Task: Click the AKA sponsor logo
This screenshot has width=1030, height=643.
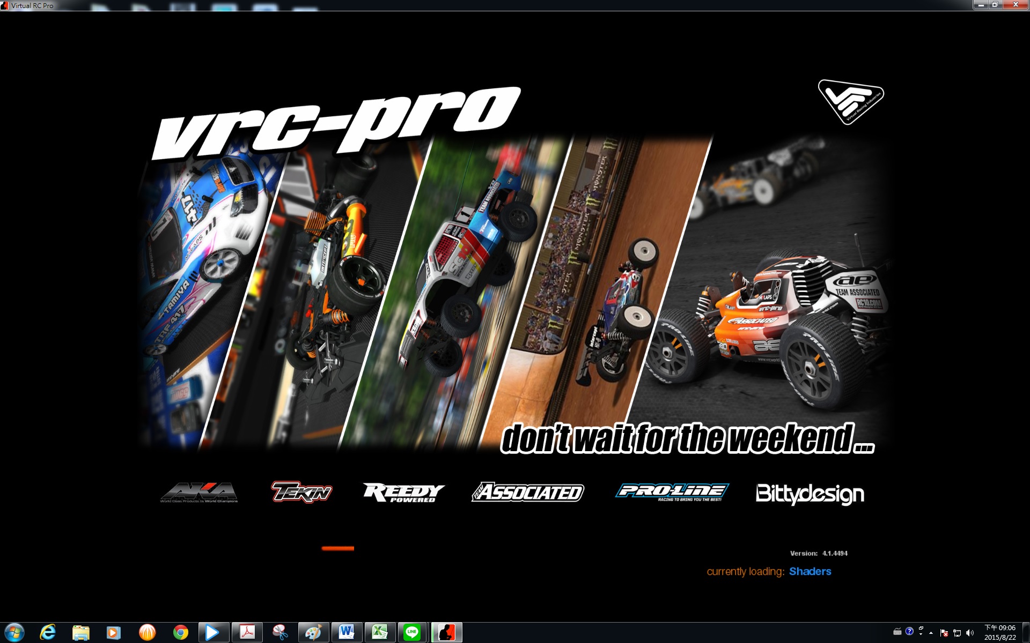Action: 199,492
